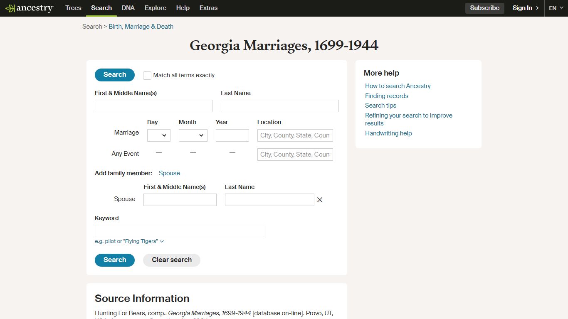Click the Georgia Marriages, 1699-1944 page title
568x319 pixels.
(x=284, y=46)
